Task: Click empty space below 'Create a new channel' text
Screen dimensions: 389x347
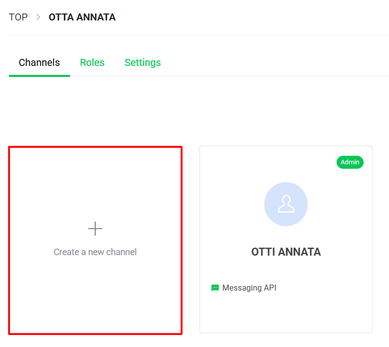Action: tap(95, 295)
